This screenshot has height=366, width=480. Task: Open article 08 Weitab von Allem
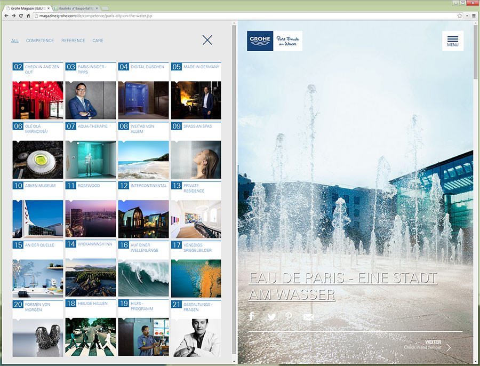pyautogui.click(x=143, y=150)
